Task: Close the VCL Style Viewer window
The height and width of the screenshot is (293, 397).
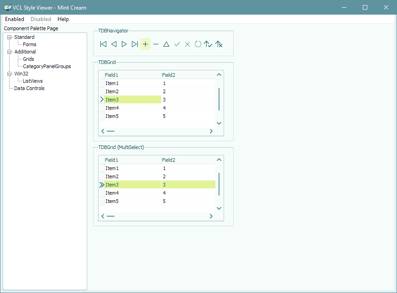Action: click(386, 7)
